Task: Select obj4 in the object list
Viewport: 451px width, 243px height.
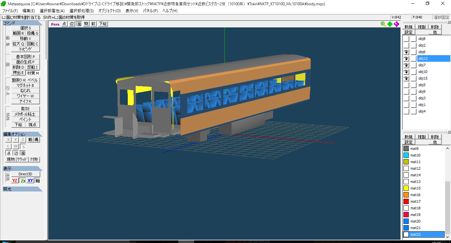Action: pos(422,111)
